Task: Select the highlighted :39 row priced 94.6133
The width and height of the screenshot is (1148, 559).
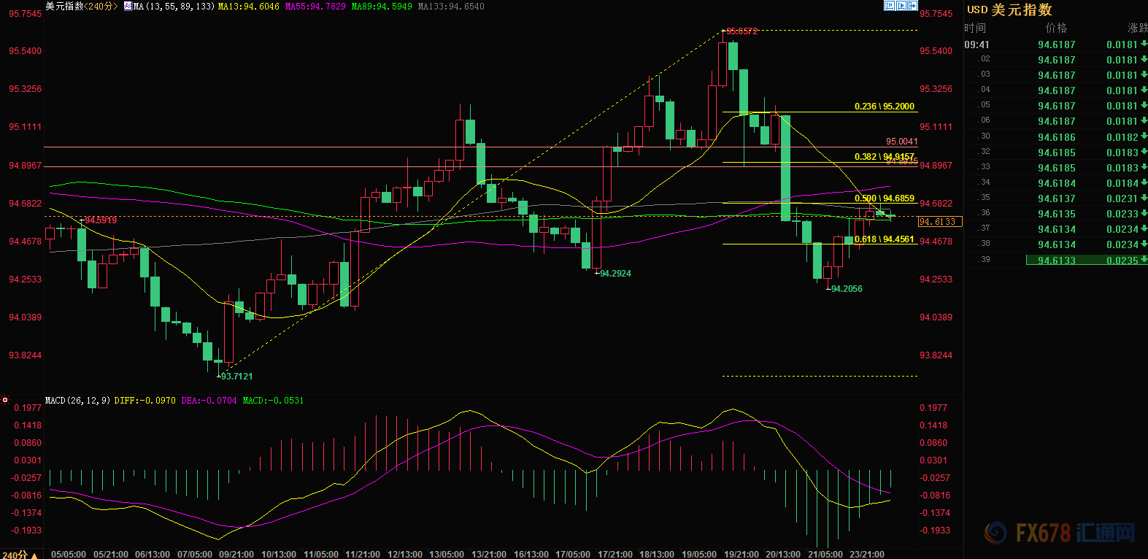Action: pyautogui.click(x=1056, y=260)
